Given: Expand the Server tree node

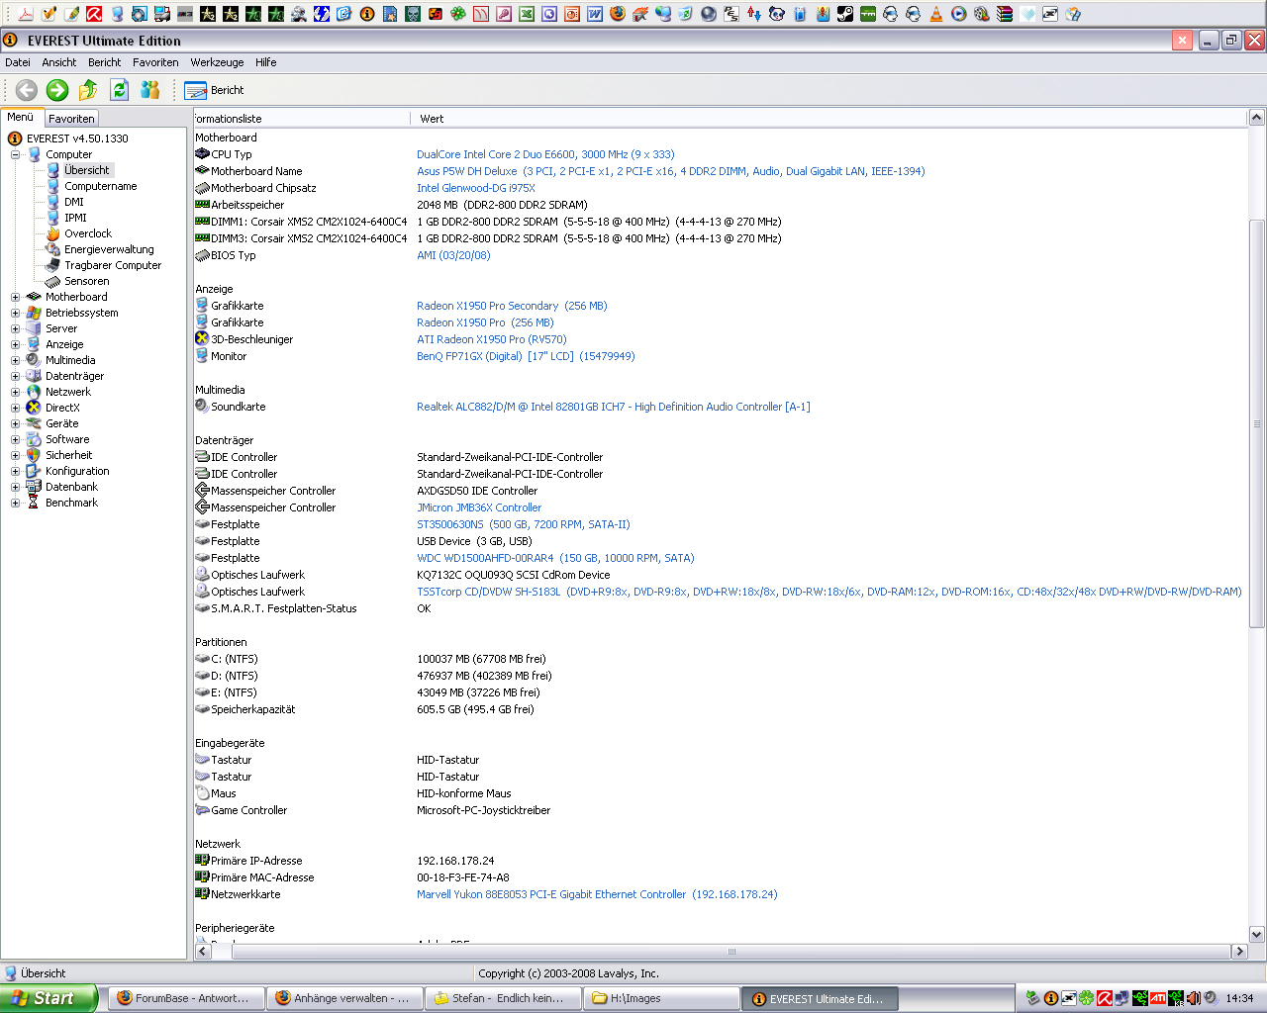Looking at the screenshot, I should tap(15, 328).
